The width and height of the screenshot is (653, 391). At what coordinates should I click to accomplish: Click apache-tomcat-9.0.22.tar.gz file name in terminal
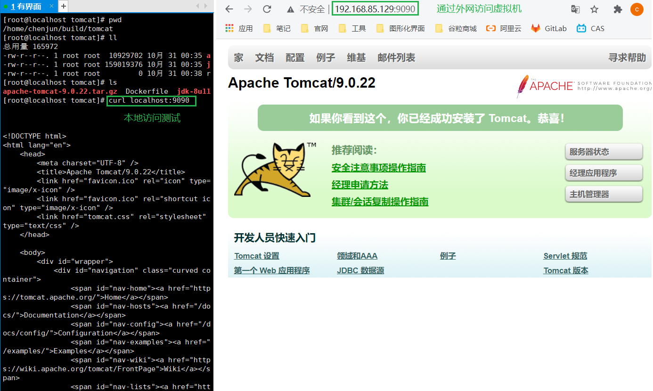[60, 91]
